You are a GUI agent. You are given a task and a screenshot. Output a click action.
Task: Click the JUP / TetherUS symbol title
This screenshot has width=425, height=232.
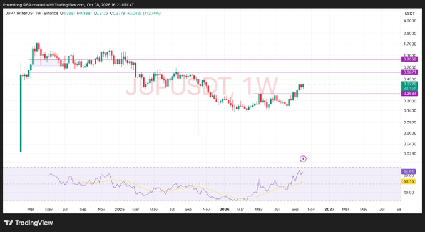click(x=32, y=13)
